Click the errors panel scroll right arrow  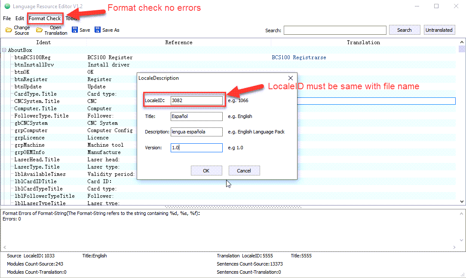point(454,247)
